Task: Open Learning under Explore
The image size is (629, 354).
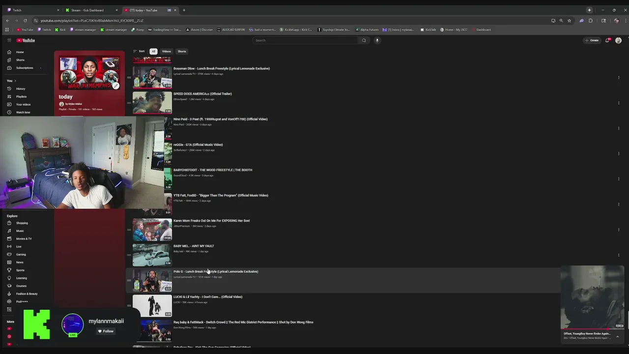Action: click(x=22, y=278)
